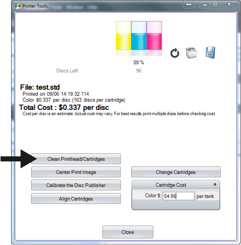
Task: Click the Close button at bottom
Action: (128, 232)
